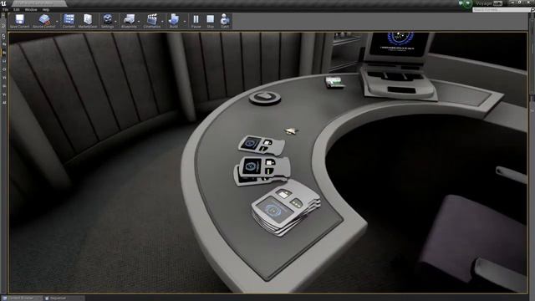The width and height of the screenshot is (535, 301).
Task: Expand the Cinematics dropdown arrow
Action: click(162, 22)
